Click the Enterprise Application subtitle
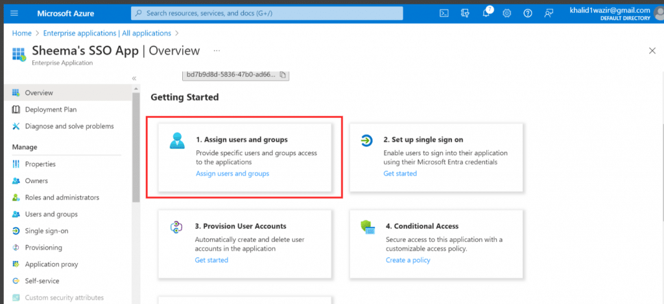Image resolution: width=664 pixels, height=304 pixels. coord(62,63)
